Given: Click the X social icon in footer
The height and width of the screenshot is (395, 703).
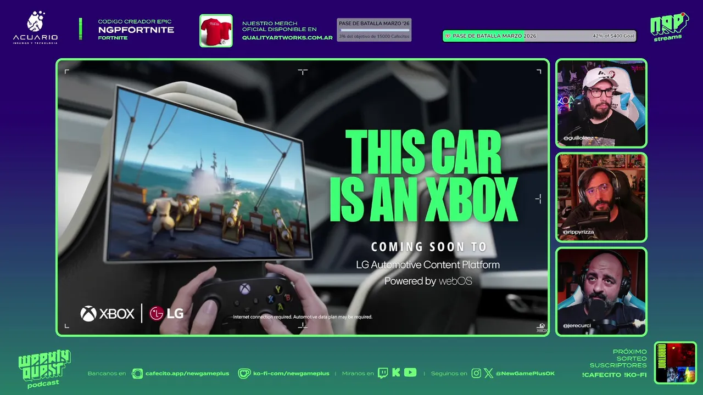Looking at the screenshot, I should pos(489,374).
